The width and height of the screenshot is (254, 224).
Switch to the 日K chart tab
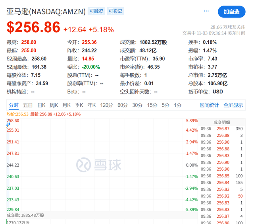[41, 105]
